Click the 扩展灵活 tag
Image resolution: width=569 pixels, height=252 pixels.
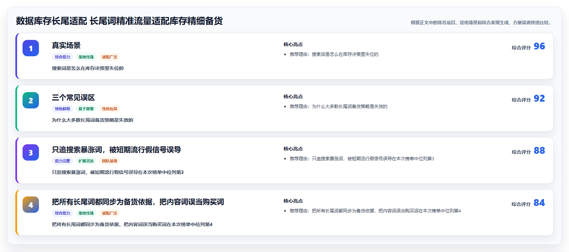(86, 161)
